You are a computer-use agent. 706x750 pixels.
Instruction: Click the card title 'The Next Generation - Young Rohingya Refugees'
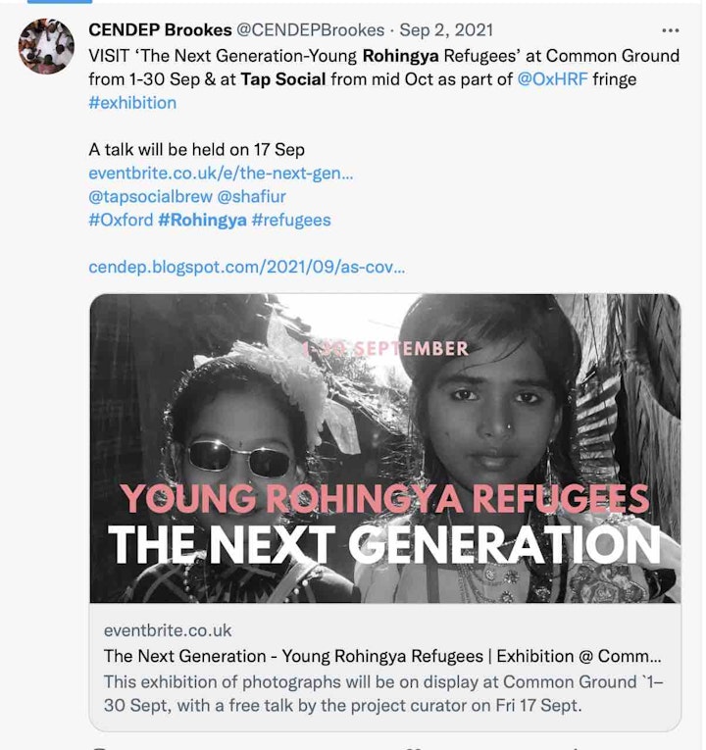click(x=382, y=656)
